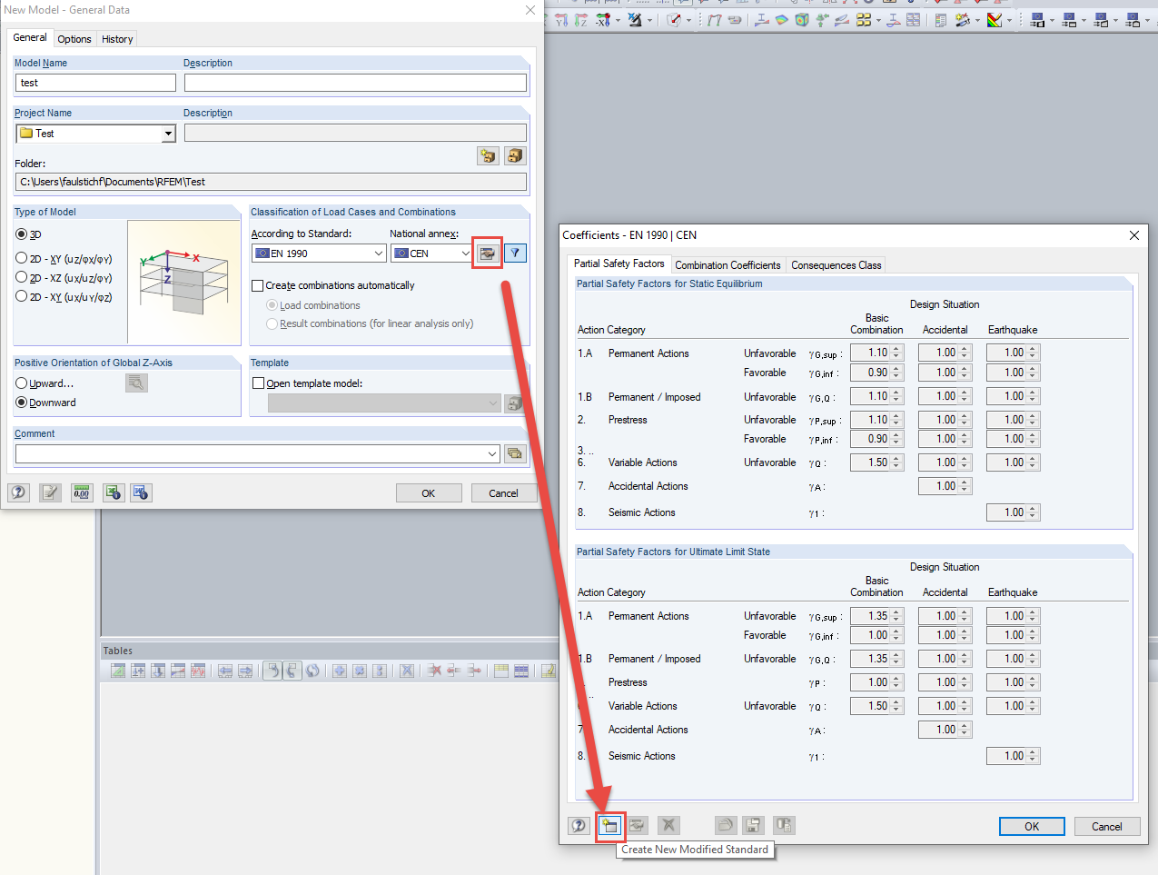
Task: Check Open template model checkbox
Action: pyautogui.click(x=258, y=383)
